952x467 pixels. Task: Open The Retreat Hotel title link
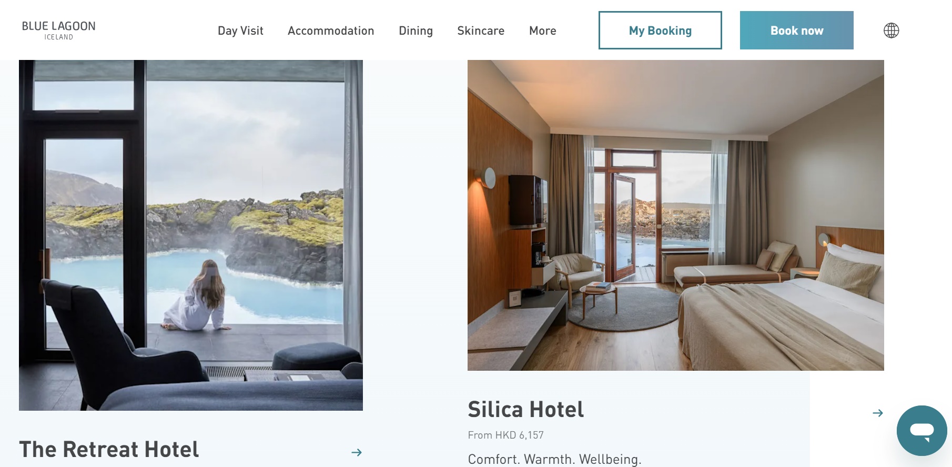109,449
